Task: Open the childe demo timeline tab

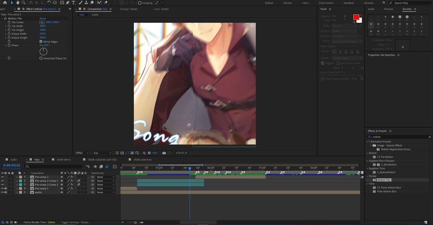Action: 63,159
